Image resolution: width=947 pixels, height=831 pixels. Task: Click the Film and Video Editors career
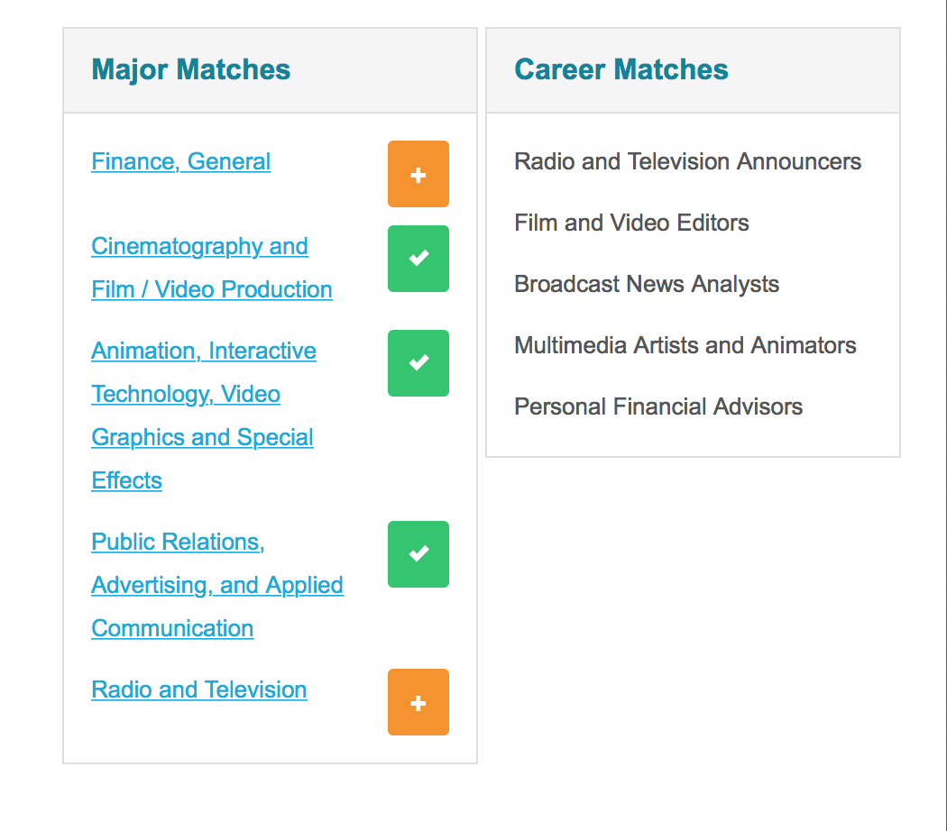[x=631, y=223]
